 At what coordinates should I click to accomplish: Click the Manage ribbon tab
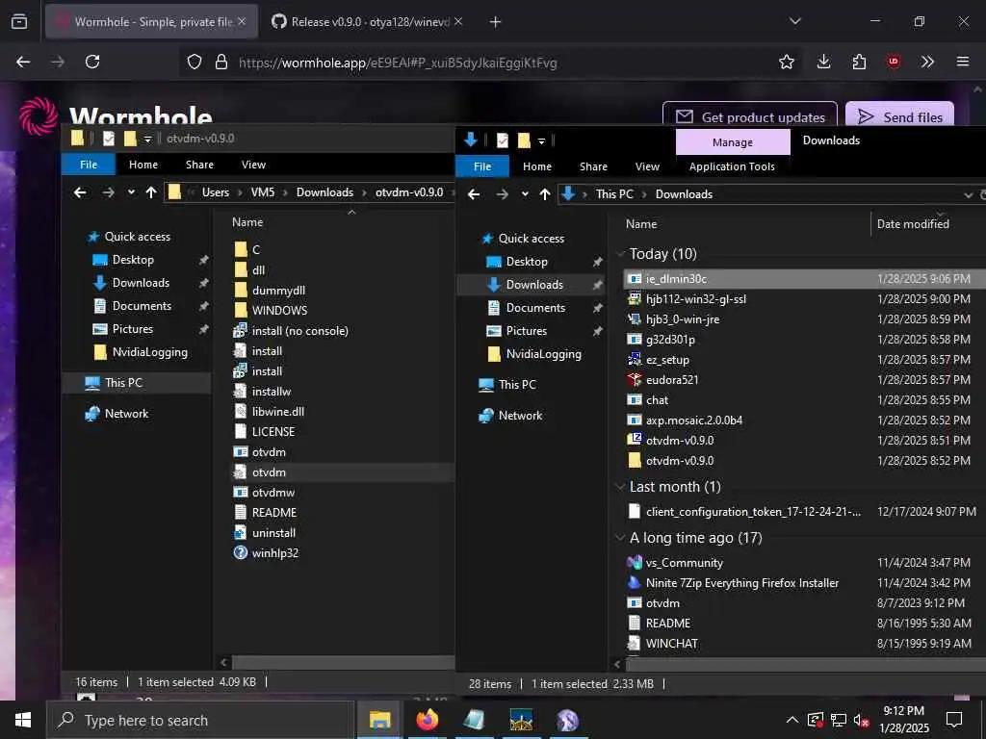tap(733, 142)
